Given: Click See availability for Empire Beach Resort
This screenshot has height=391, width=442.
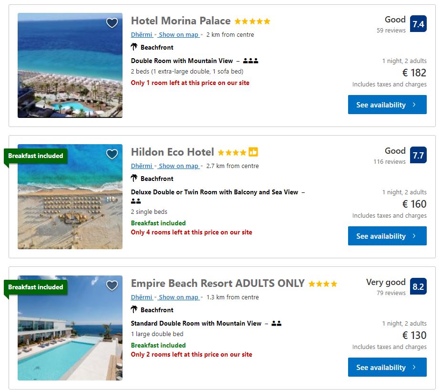Looking at the screenshot, I should (387, 367).
